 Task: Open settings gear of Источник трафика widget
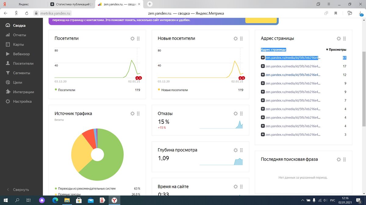pyautogui.click(x=132, y=113)
